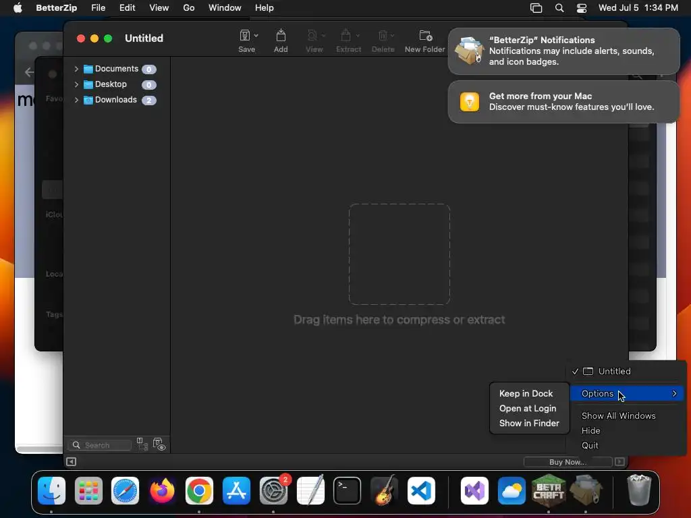691x518 pixels.
Task: Choose Open at Login from submenu
Action: pos(528,408)
